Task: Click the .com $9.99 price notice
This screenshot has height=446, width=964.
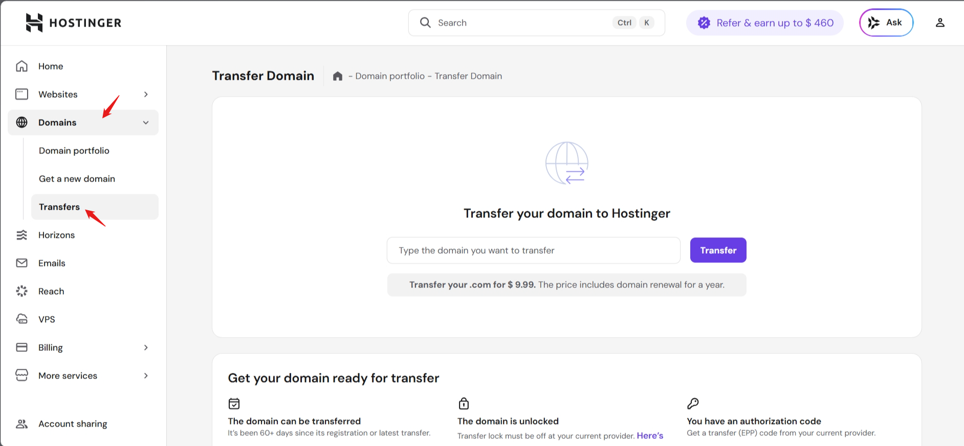Action: 566,285
